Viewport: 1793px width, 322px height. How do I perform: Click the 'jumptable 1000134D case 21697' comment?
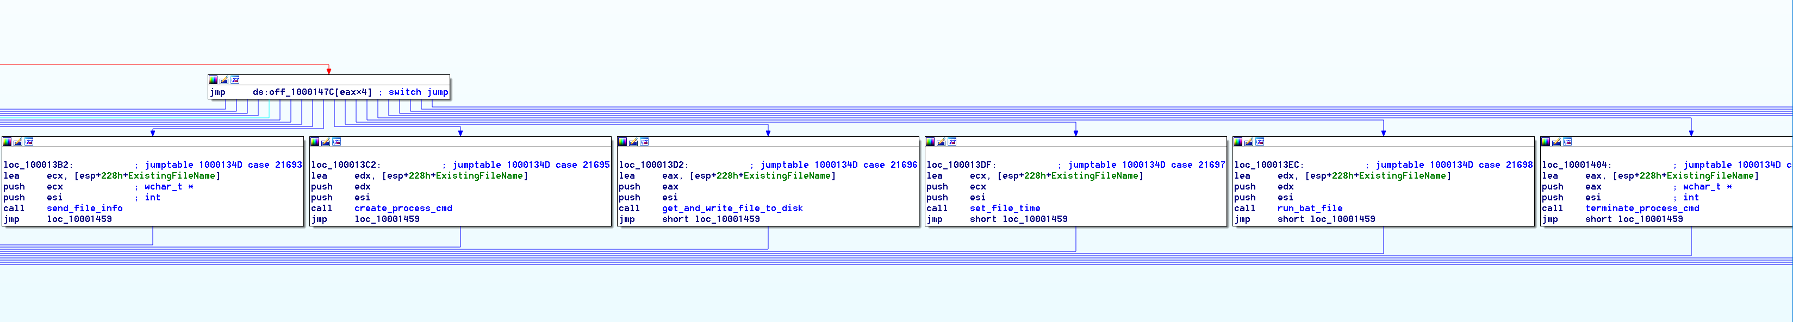pyautogui.click(x=1147, y=166)
